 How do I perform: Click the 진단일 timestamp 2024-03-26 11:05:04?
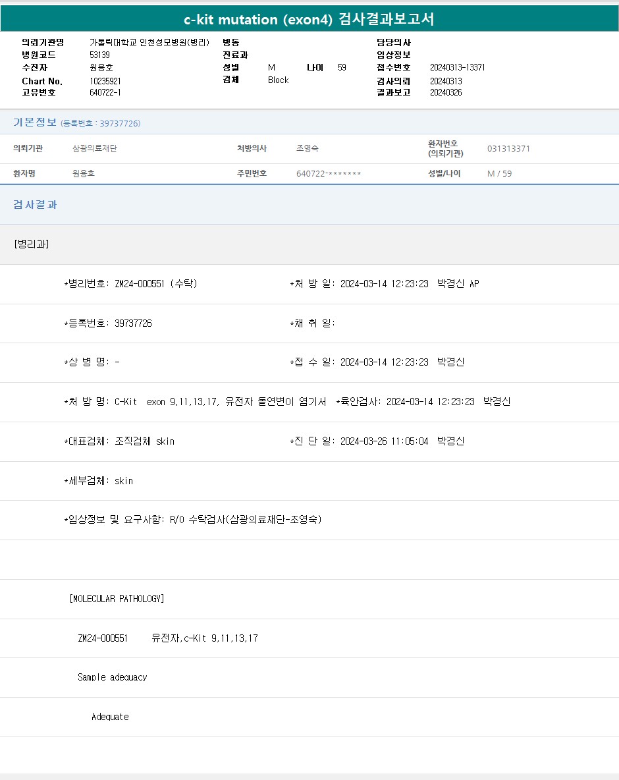(x=384, y=441)
